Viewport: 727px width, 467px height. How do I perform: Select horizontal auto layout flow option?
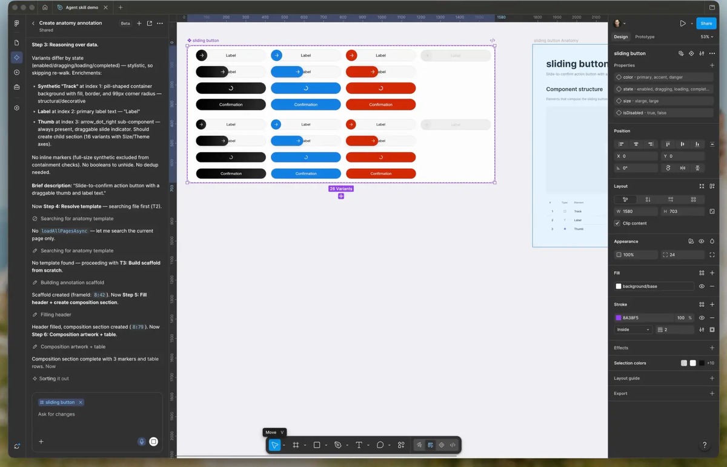click(x=671, y=199)
